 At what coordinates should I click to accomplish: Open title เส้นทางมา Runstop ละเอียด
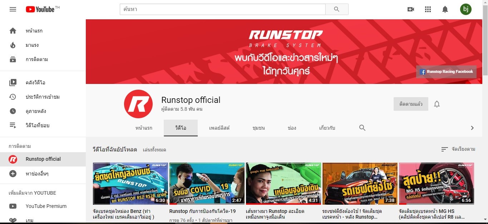click(x=275, y=214)
